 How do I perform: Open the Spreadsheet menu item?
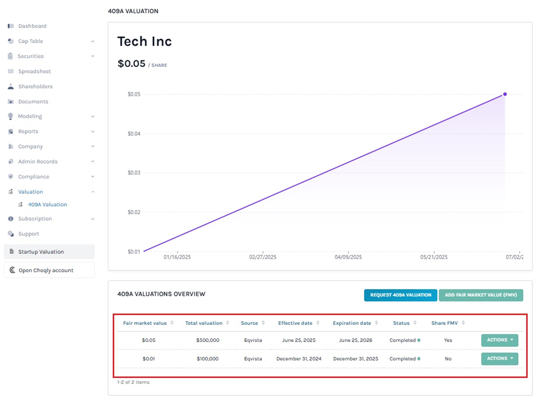tap(34, 72)
